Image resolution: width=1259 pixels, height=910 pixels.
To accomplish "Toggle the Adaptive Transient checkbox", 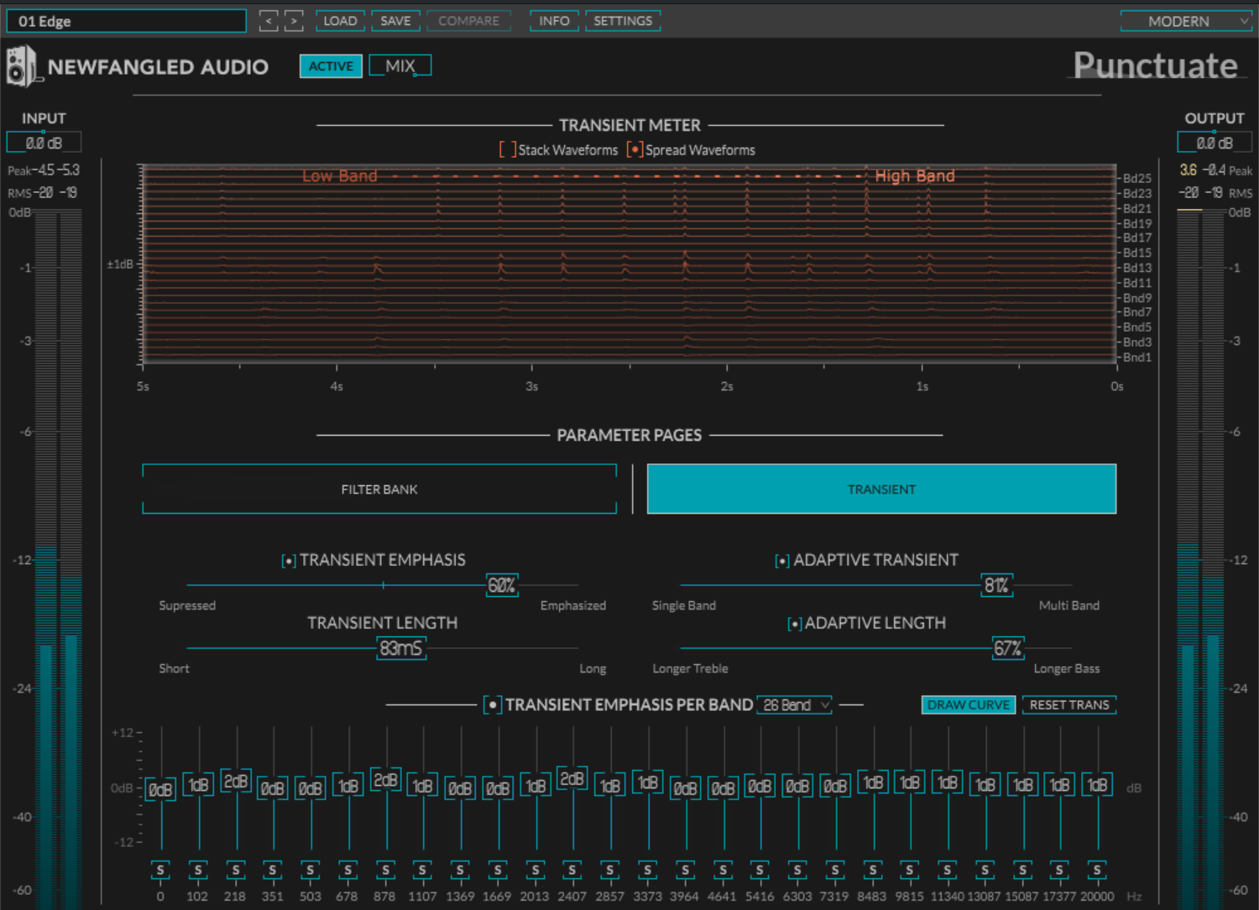I will (782, 561).
